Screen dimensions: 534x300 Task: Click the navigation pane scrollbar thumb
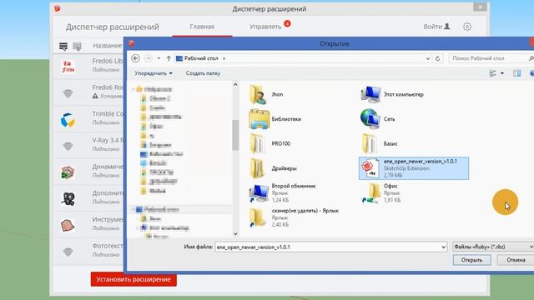(x=235, y=135)
